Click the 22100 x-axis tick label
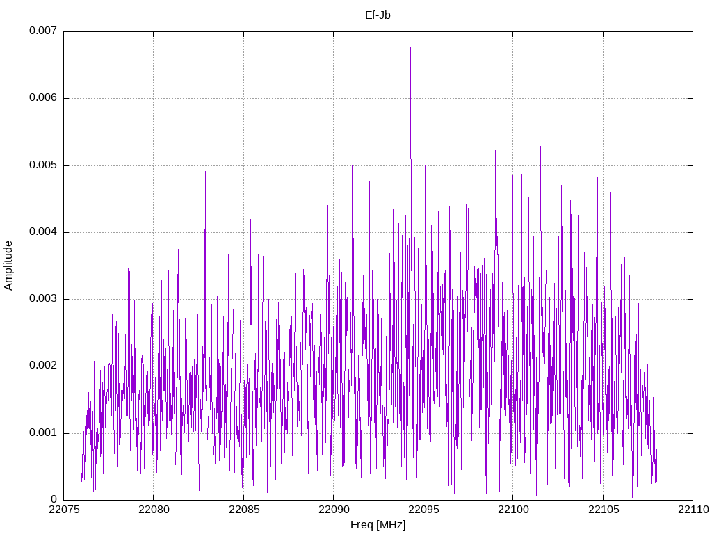 point(513,510)
